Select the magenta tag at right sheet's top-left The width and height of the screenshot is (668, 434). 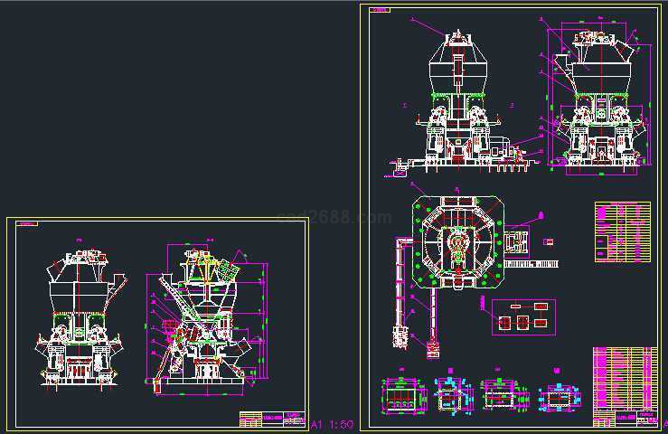381,10
